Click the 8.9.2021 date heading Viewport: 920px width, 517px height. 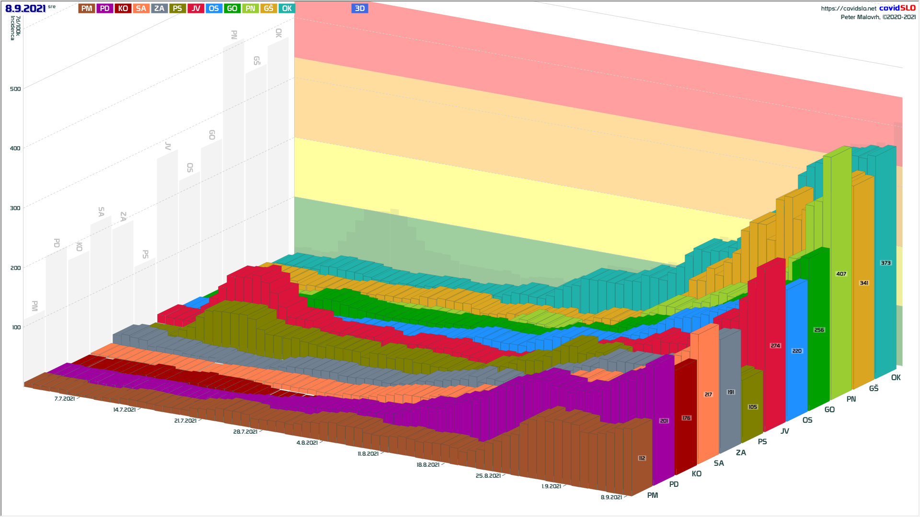25,8
